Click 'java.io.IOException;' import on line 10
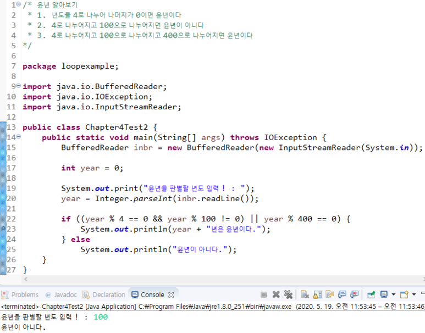The width and height of the screenshot is (425, 333). tap(104, 97)
